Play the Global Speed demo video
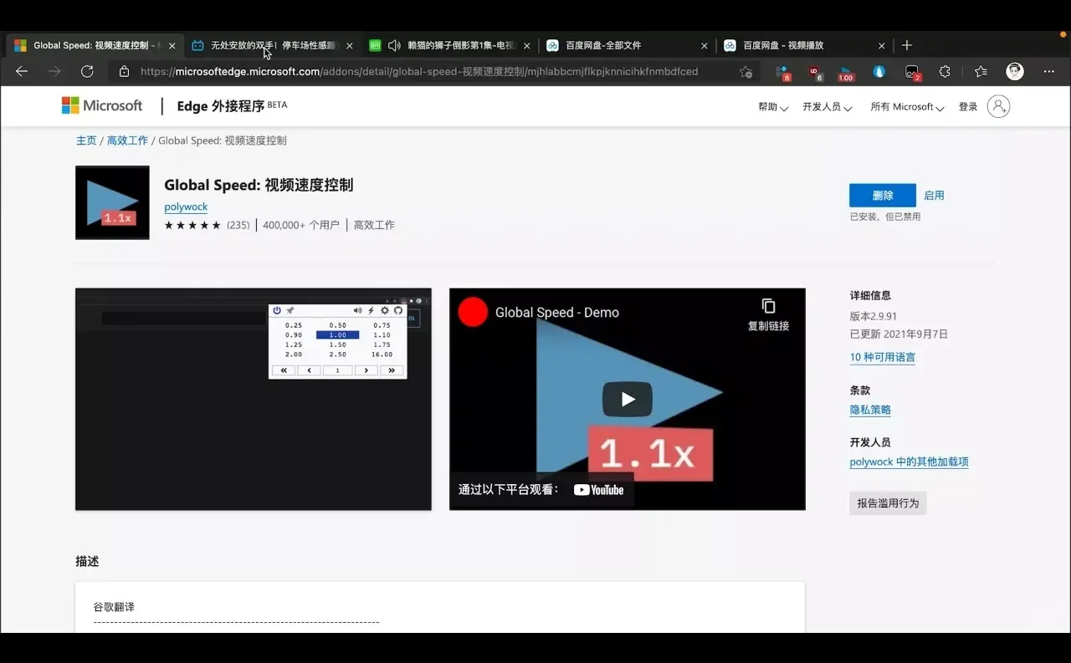1071x663 pixels. click(x=627, y=399)
